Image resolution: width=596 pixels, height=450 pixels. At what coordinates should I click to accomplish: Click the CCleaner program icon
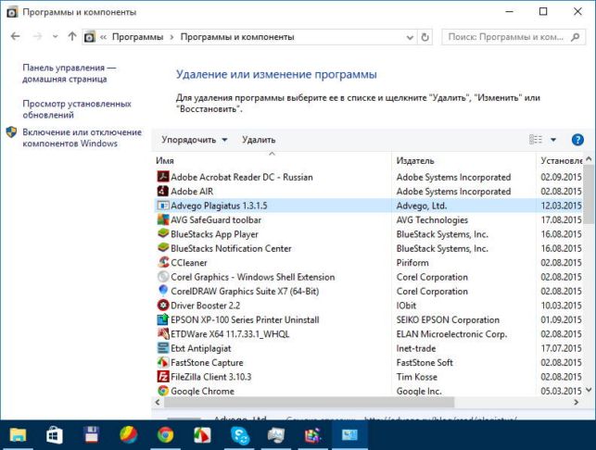tap(163, 262)
